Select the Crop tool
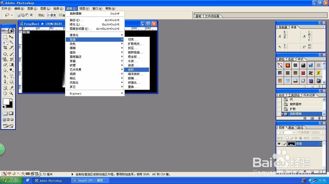The height and width of the screenshot is (184, 329). [5, 47]
